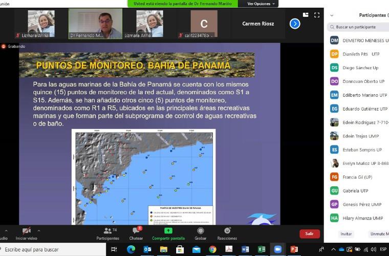Open PowerPoint from the taskbar
Screen dimensions: 389x256
(294, 249)
